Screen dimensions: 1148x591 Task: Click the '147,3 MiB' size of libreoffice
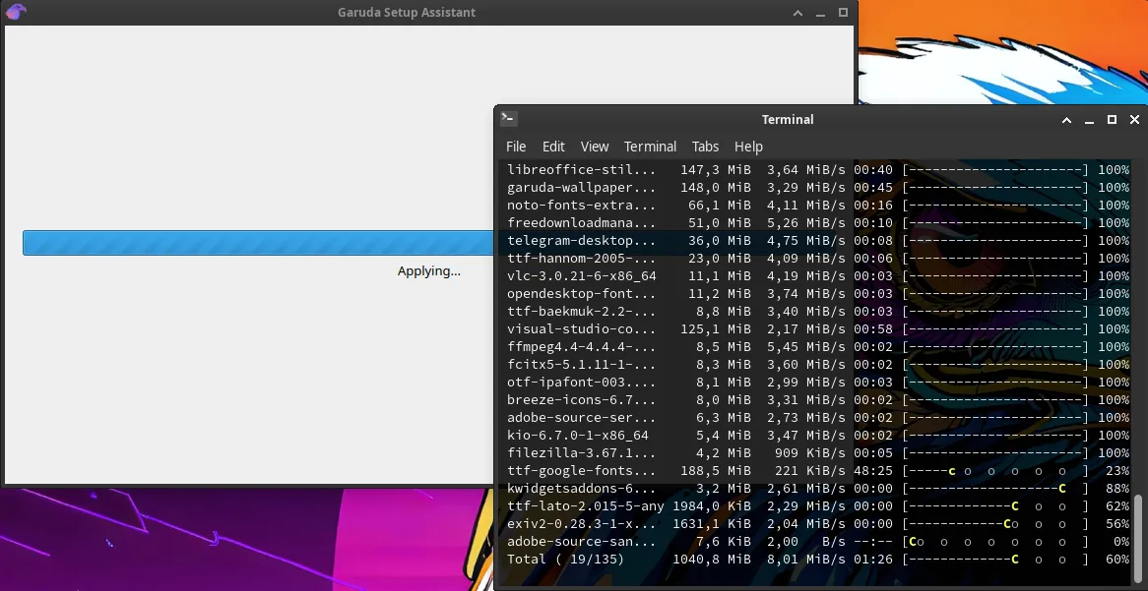716,170
